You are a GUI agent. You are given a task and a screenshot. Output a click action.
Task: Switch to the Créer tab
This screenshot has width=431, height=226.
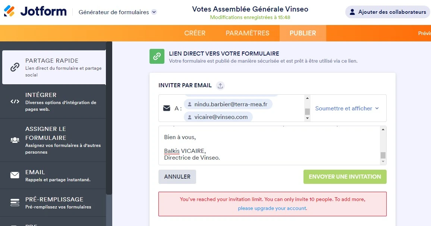195,33
